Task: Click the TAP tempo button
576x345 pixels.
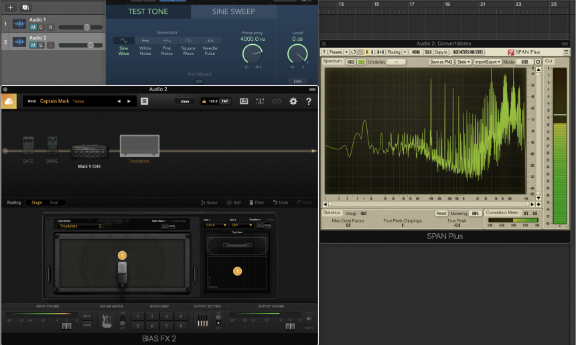Action: [x=225, y=101]
